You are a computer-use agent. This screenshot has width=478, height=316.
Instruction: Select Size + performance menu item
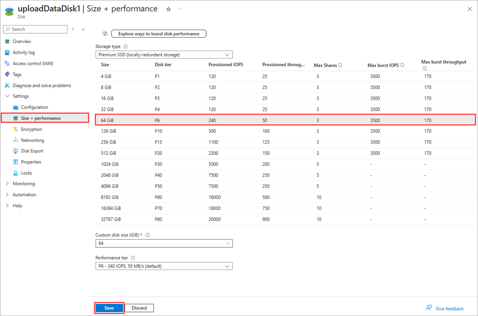tap(45, 118)
